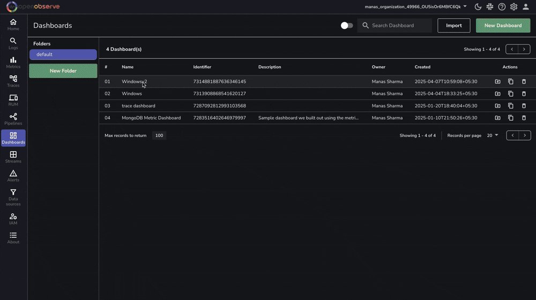The width and height of the screenshot is (536, 300).
Task: Open the IAM menu item
Action: [13, 219]
